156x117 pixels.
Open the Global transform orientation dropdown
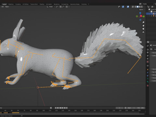click(x=51, y=7)
